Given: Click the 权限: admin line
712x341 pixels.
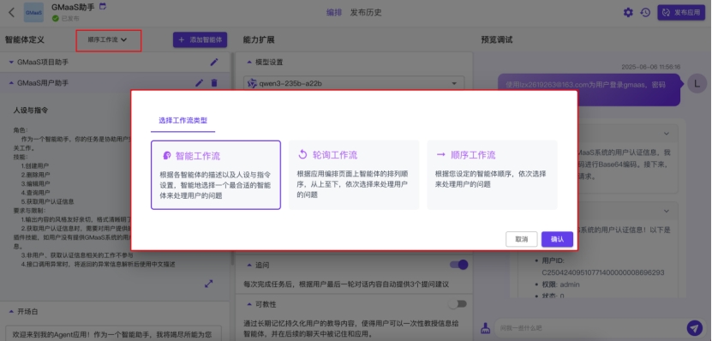Looking at the screenshot, I should (x=561, y=284).
